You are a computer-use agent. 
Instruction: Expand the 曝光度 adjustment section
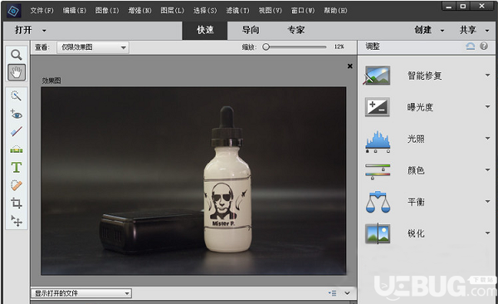(x=487, y=107)
